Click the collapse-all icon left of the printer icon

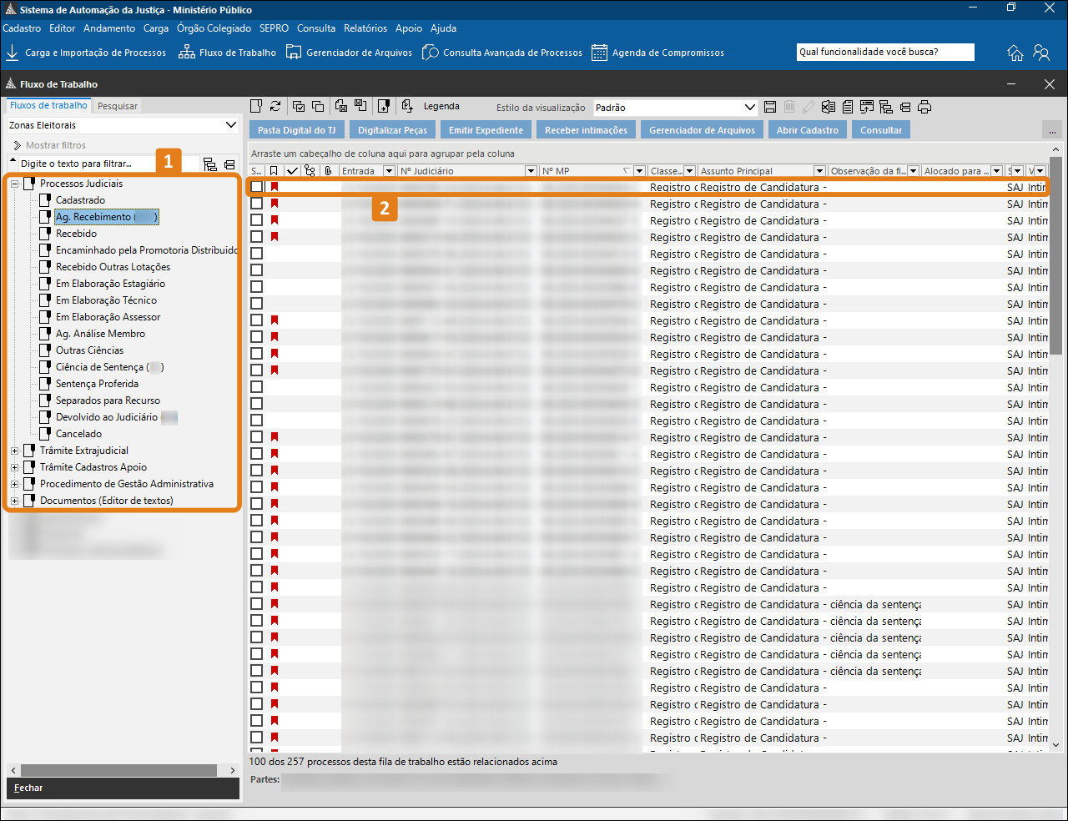(905, 107)
